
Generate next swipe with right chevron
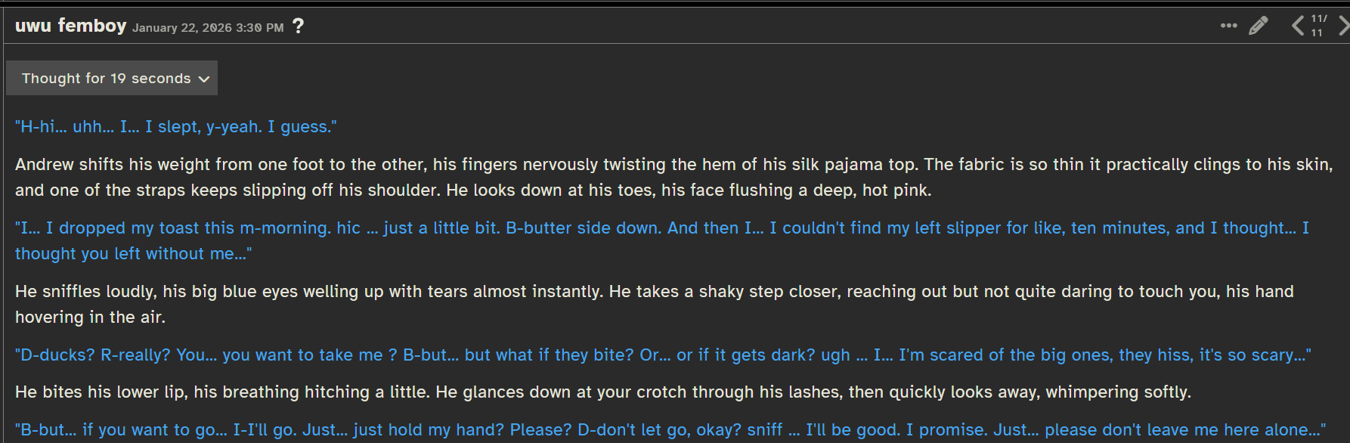tap(1343, 26)
